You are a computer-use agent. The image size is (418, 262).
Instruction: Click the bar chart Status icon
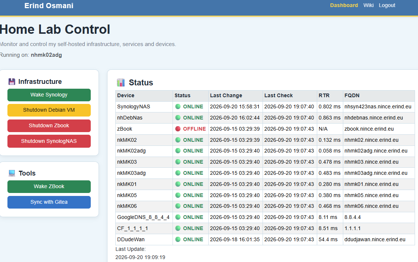coord(121,82)
